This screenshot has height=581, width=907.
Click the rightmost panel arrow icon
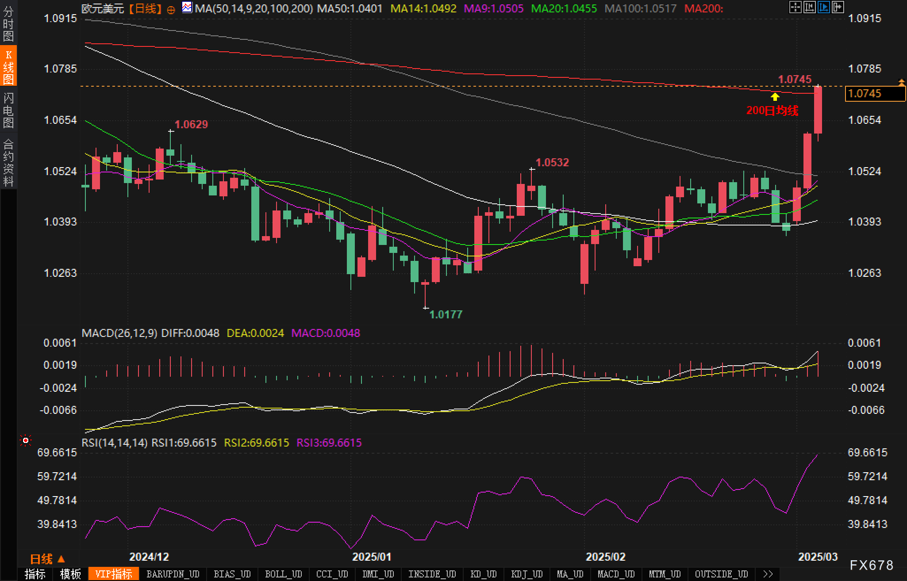838,7
